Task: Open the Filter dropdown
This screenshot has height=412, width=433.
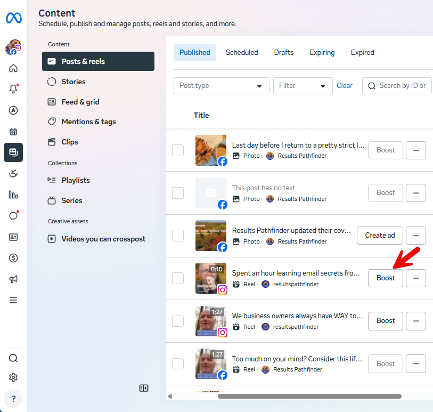Action: click(x=303, y=86)
